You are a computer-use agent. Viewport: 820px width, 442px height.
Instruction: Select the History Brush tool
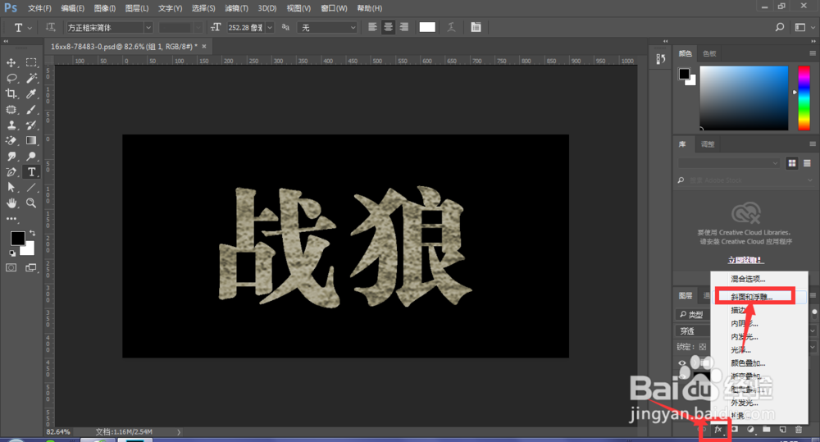click(x=31, y=125)
